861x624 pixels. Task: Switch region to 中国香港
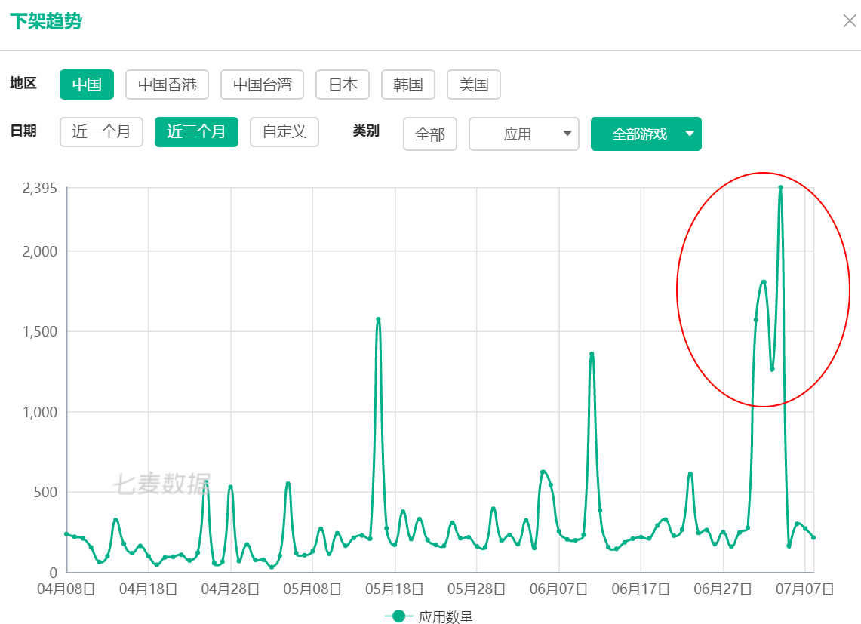[x=167, y=85]
